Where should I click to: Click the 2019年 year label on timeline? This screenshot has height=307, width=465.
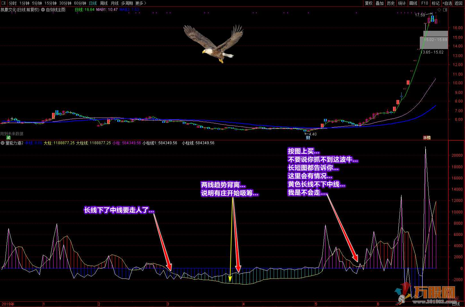tap(8, 304)
